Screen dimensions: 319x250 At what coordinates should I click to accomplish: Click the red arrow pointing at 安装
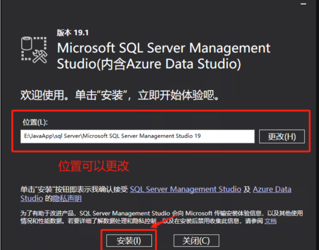click(x=164, y=221)
